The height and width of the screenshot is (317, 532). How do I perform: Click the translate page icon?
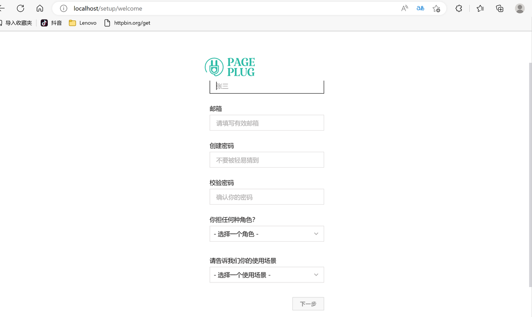pos(421,8)
